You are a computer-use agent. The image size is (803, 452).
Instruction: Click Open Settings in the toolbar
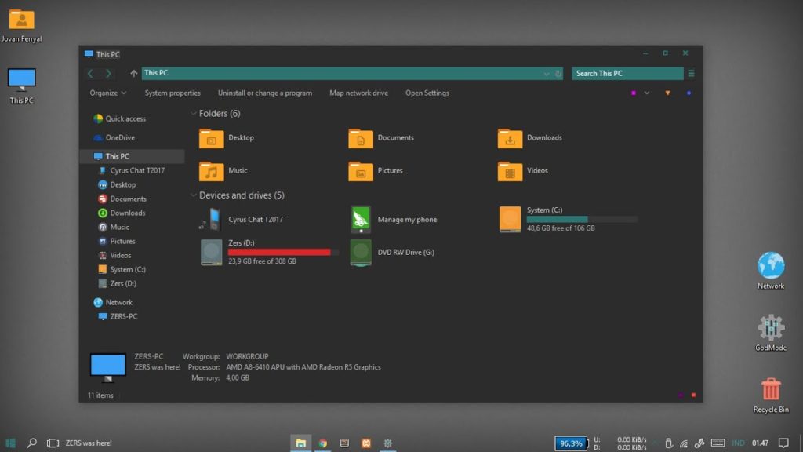point(427,93)
